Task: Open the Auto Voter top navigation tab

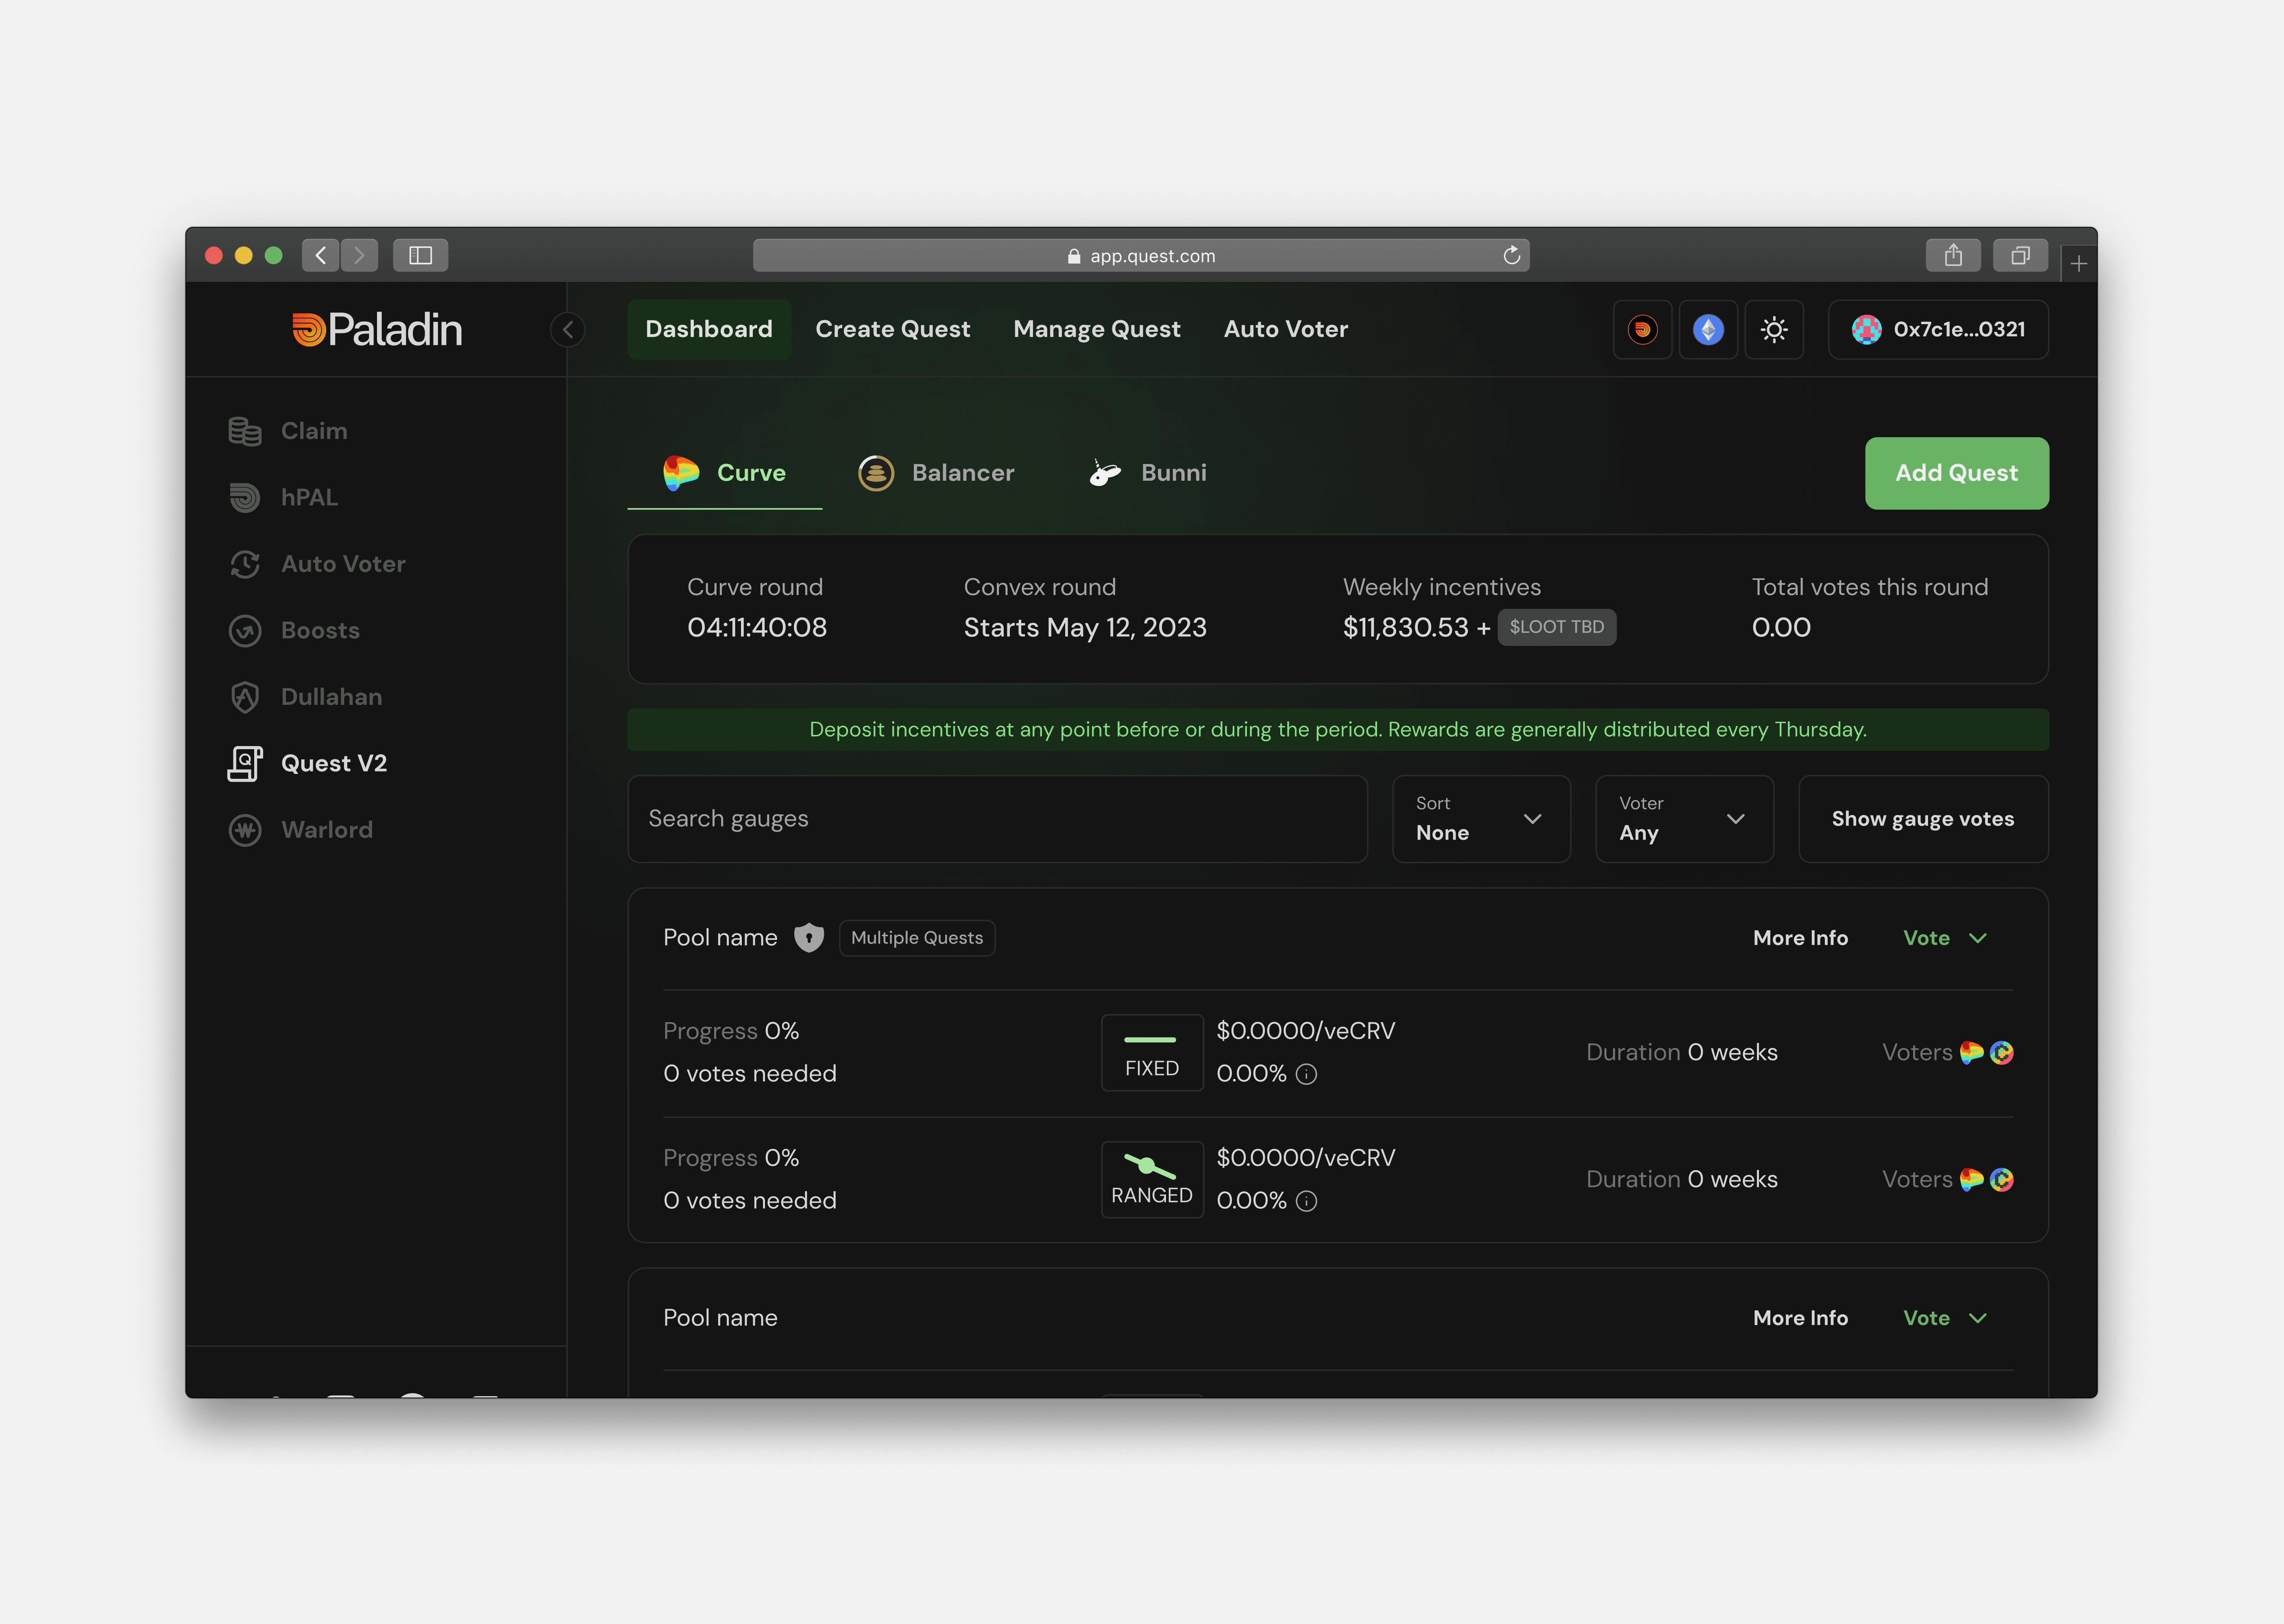Action: (x=1286, y=329)
